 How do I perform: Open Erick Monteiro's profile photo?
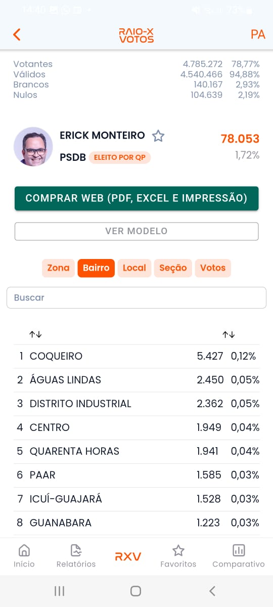tap(33, 146)
